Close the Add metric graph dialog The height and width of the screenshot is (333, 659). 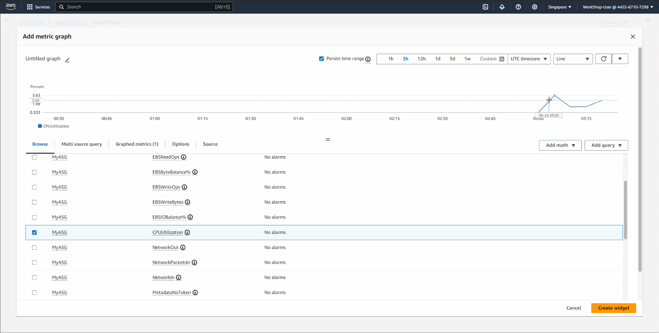pyautogui.click(x=633, y=36)
